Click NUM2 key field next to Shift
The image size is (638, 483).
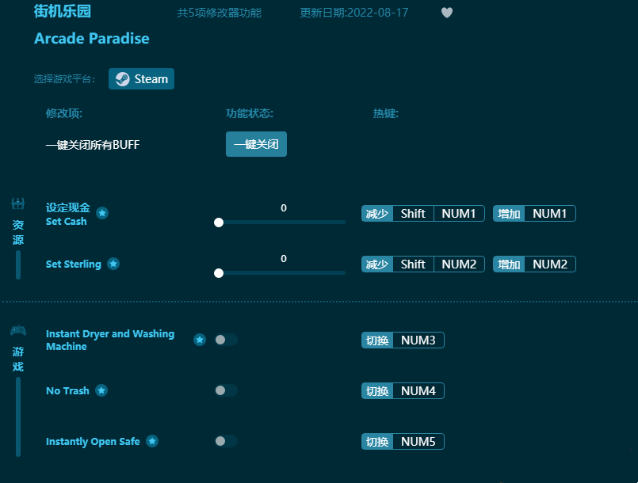coord(459,264)
